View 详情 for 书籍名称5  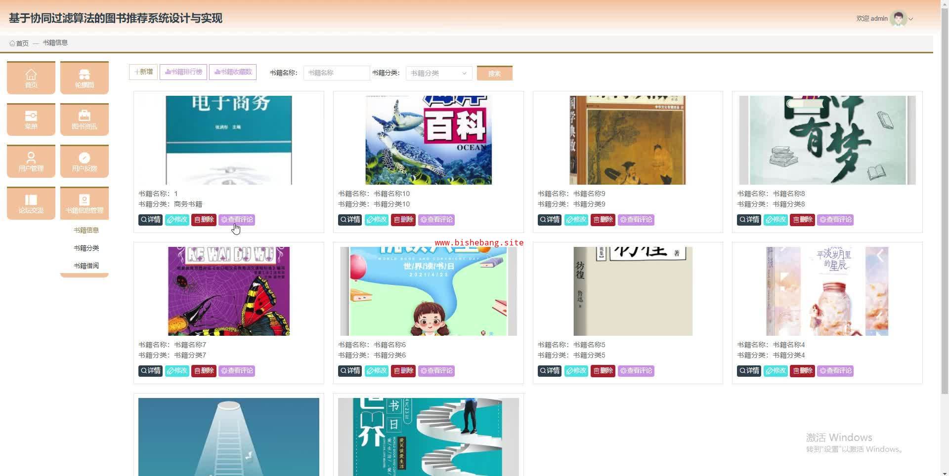[550, 371]
